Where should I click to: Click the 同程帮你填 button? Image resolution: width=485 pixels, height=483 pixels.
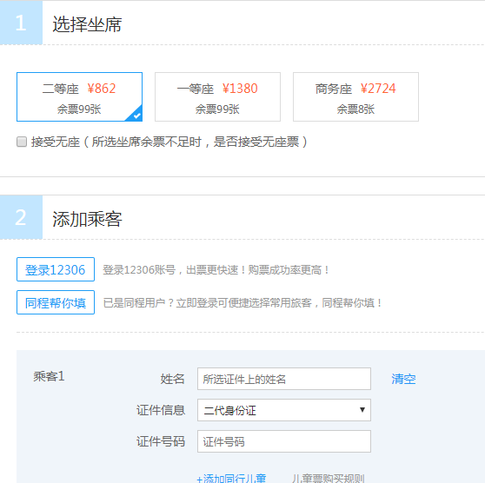coord(56,302)
